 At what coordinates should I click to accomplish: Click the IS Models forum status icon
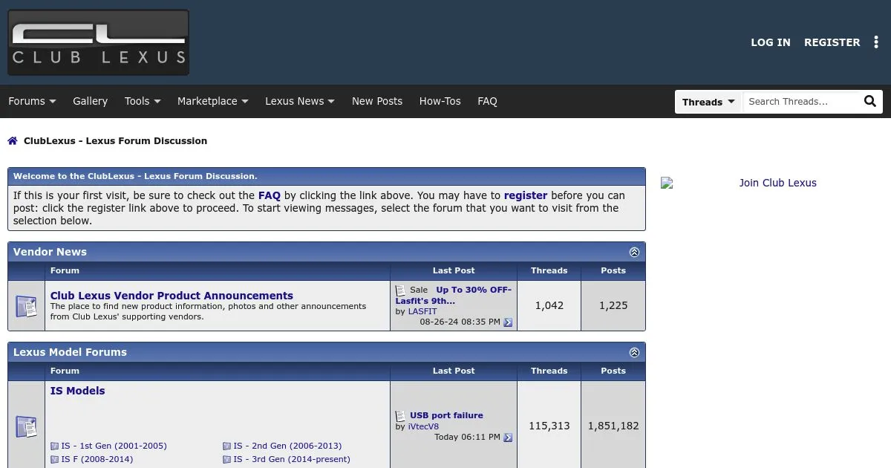26,426
